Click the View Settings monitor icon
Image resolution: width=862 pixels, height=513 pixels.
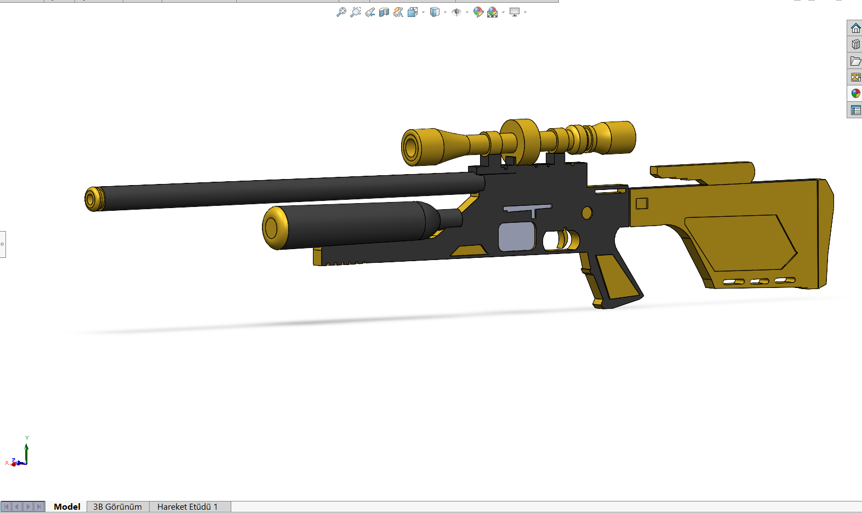[515, 12]
